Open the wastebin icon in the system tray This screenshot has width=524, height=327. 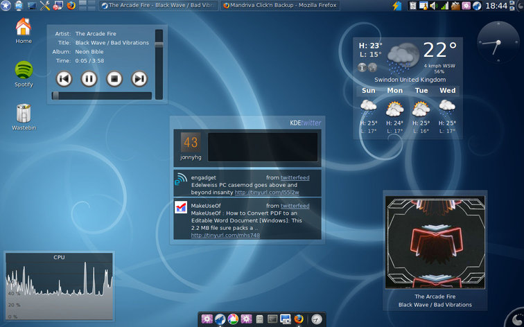(x=413, y=6)
